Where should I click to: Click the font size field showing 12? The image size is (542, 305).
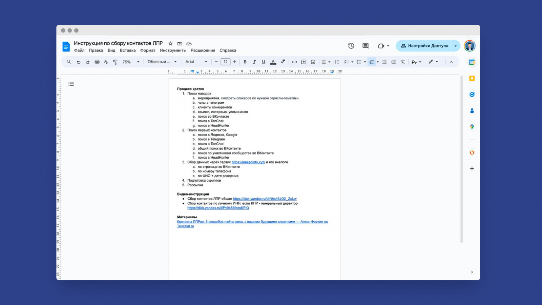coord(226,62)
